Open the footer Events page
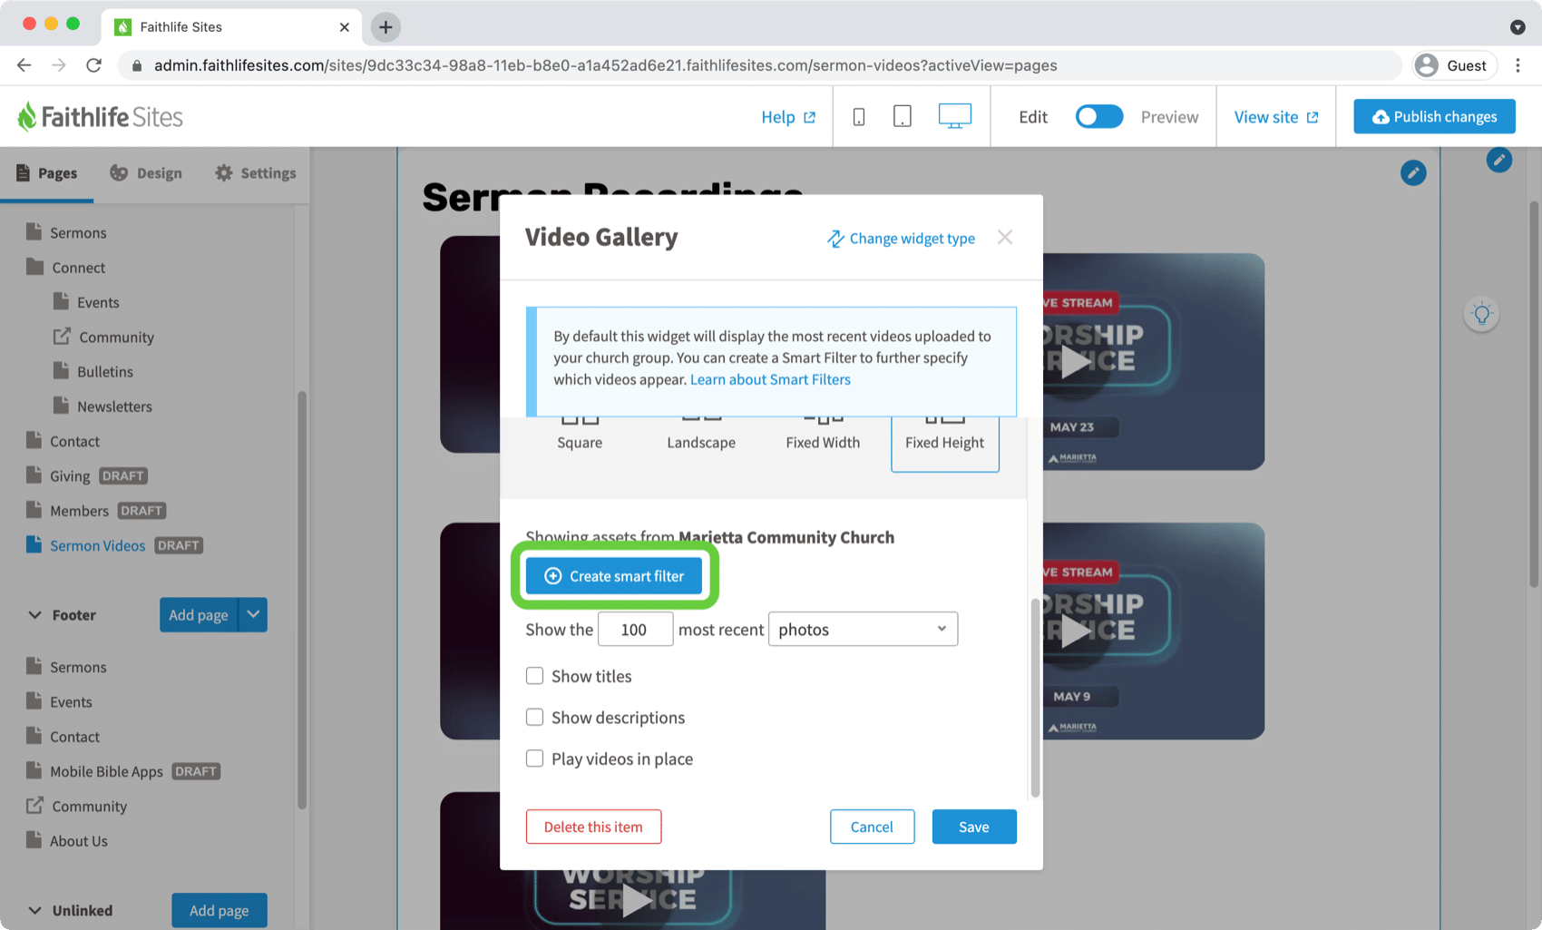The image size is (1542, 930). click(x=60, y=701)
